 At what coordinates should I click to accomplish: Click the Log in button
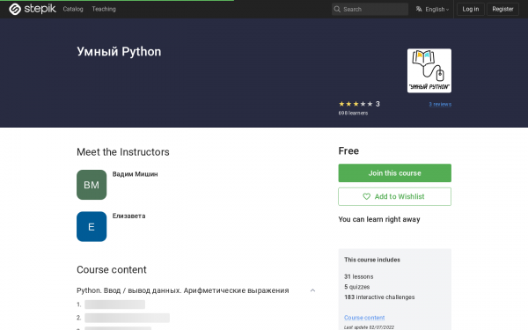(x=471, y=9)
